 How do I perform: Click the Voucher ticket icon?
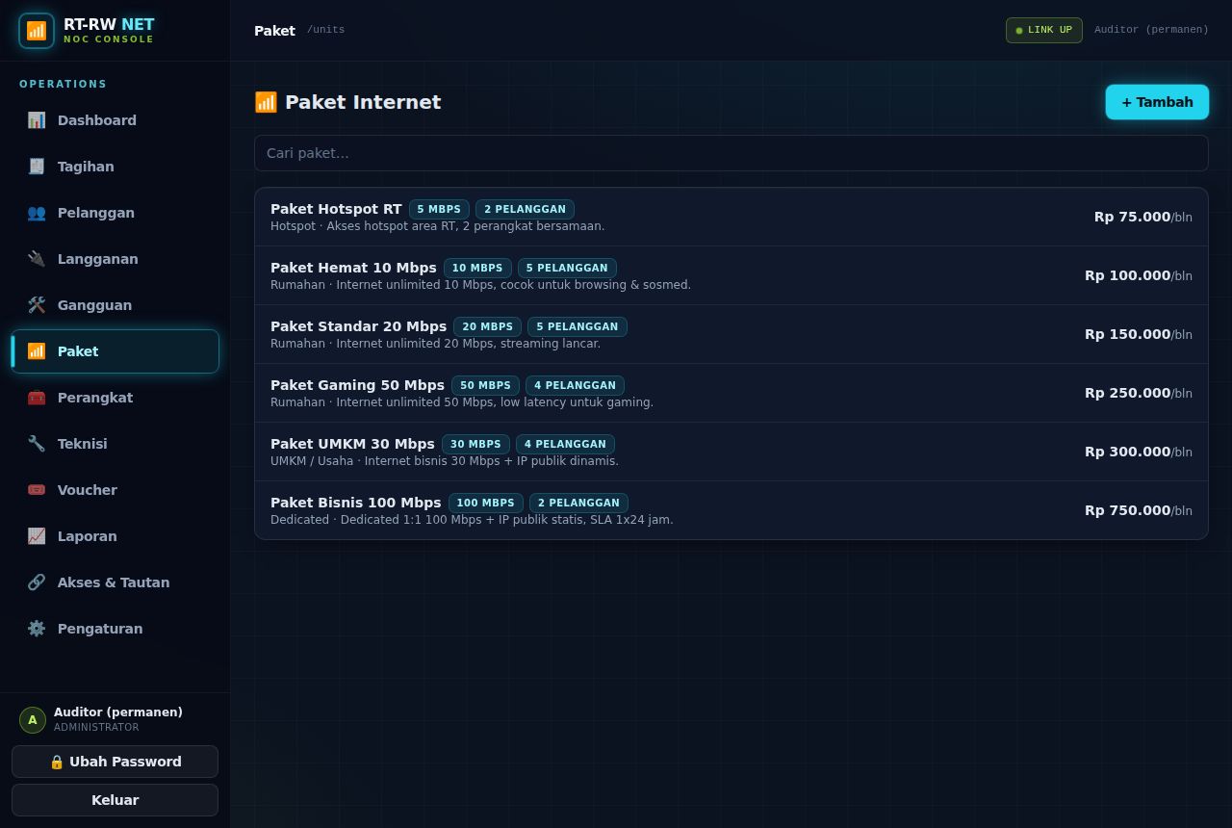pyautogui.click(x=37, y=490)
